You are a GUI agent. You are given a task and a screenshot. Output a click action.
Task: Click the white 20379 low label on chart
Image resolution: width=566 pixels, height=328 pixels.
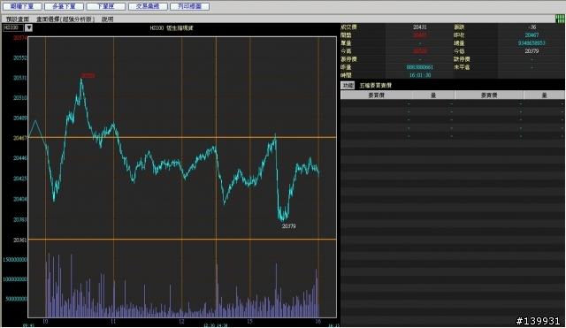288,225
